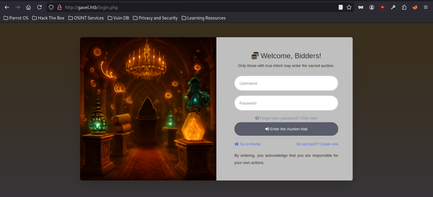Open the Firefox hamburger application menu
The height and width of the screenshot is (197, 433).
pyautogui.click(x=426, y=7)
